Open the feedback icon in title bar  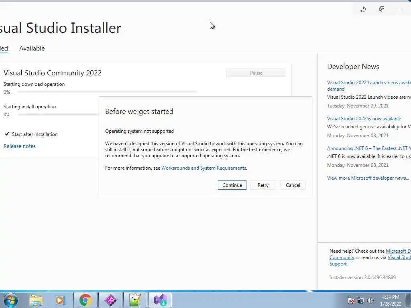point(381,10)
